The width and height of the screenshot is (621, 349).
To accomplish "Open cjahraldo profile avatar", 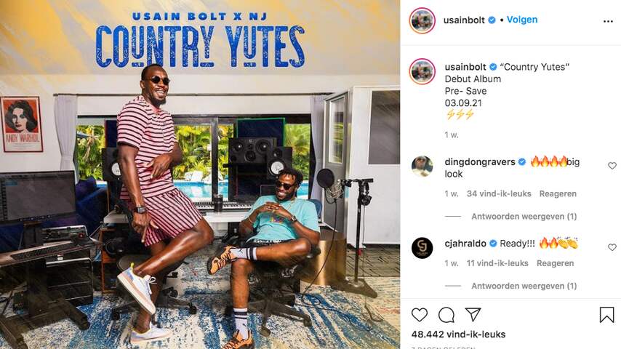I will (x=422, y=248).
